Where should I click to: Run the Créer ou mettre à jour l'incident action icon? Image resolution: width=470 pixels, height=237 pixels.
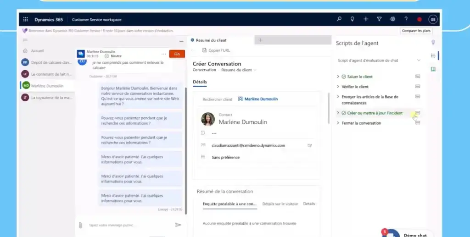pyautogui.click(x=418, y=113)
